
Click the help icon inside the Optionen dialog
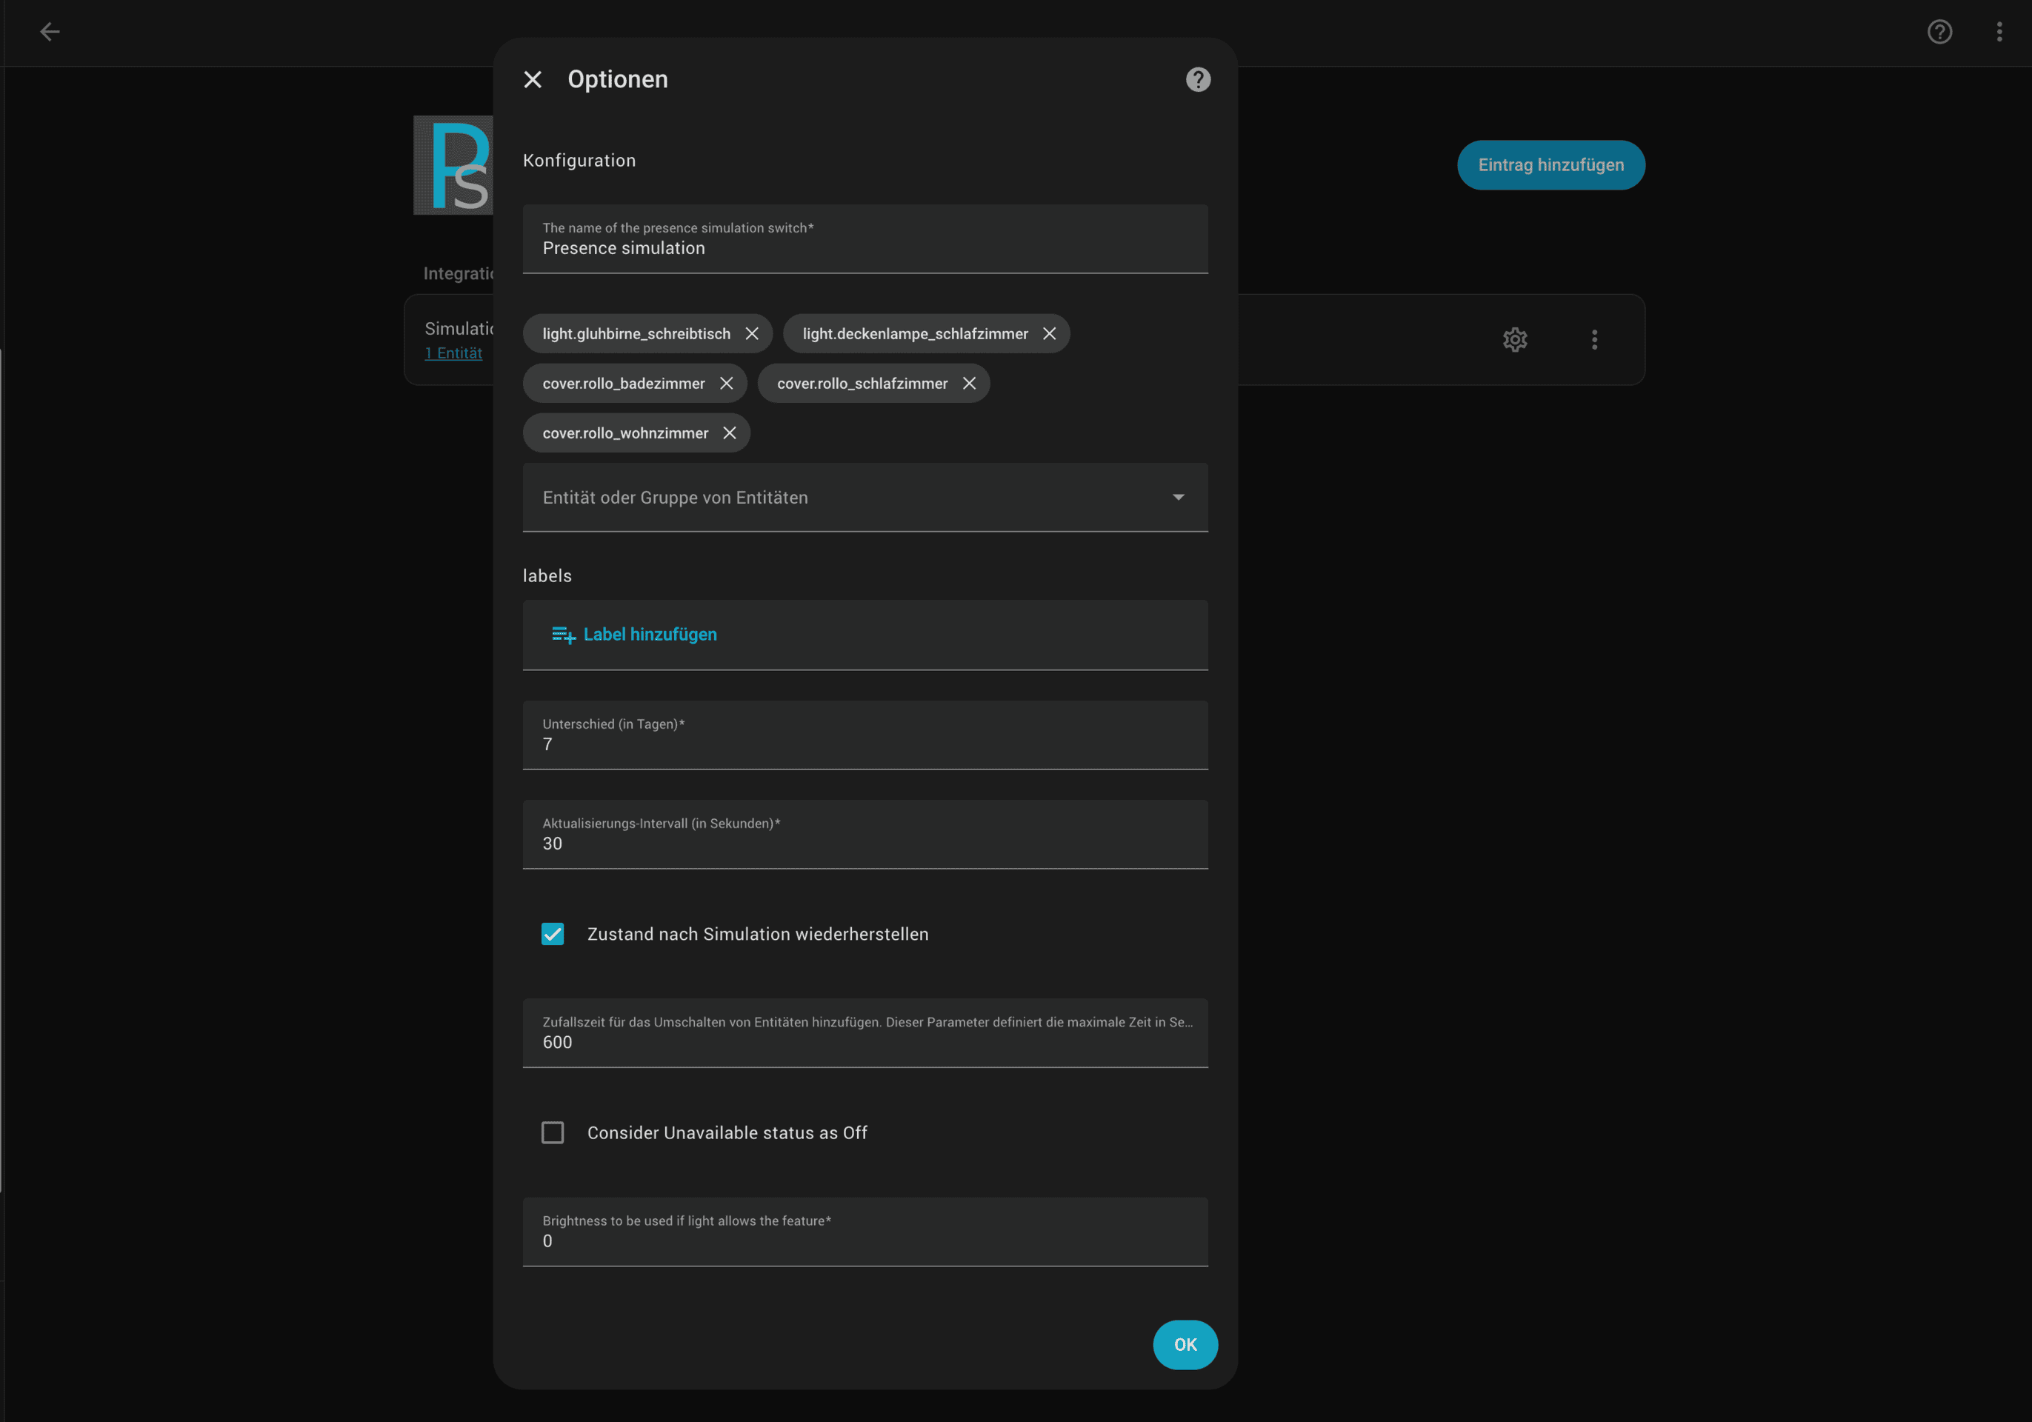coord(1197,80)
